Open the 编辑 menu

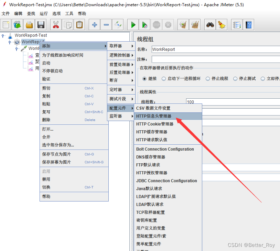(x=18, y=13)
